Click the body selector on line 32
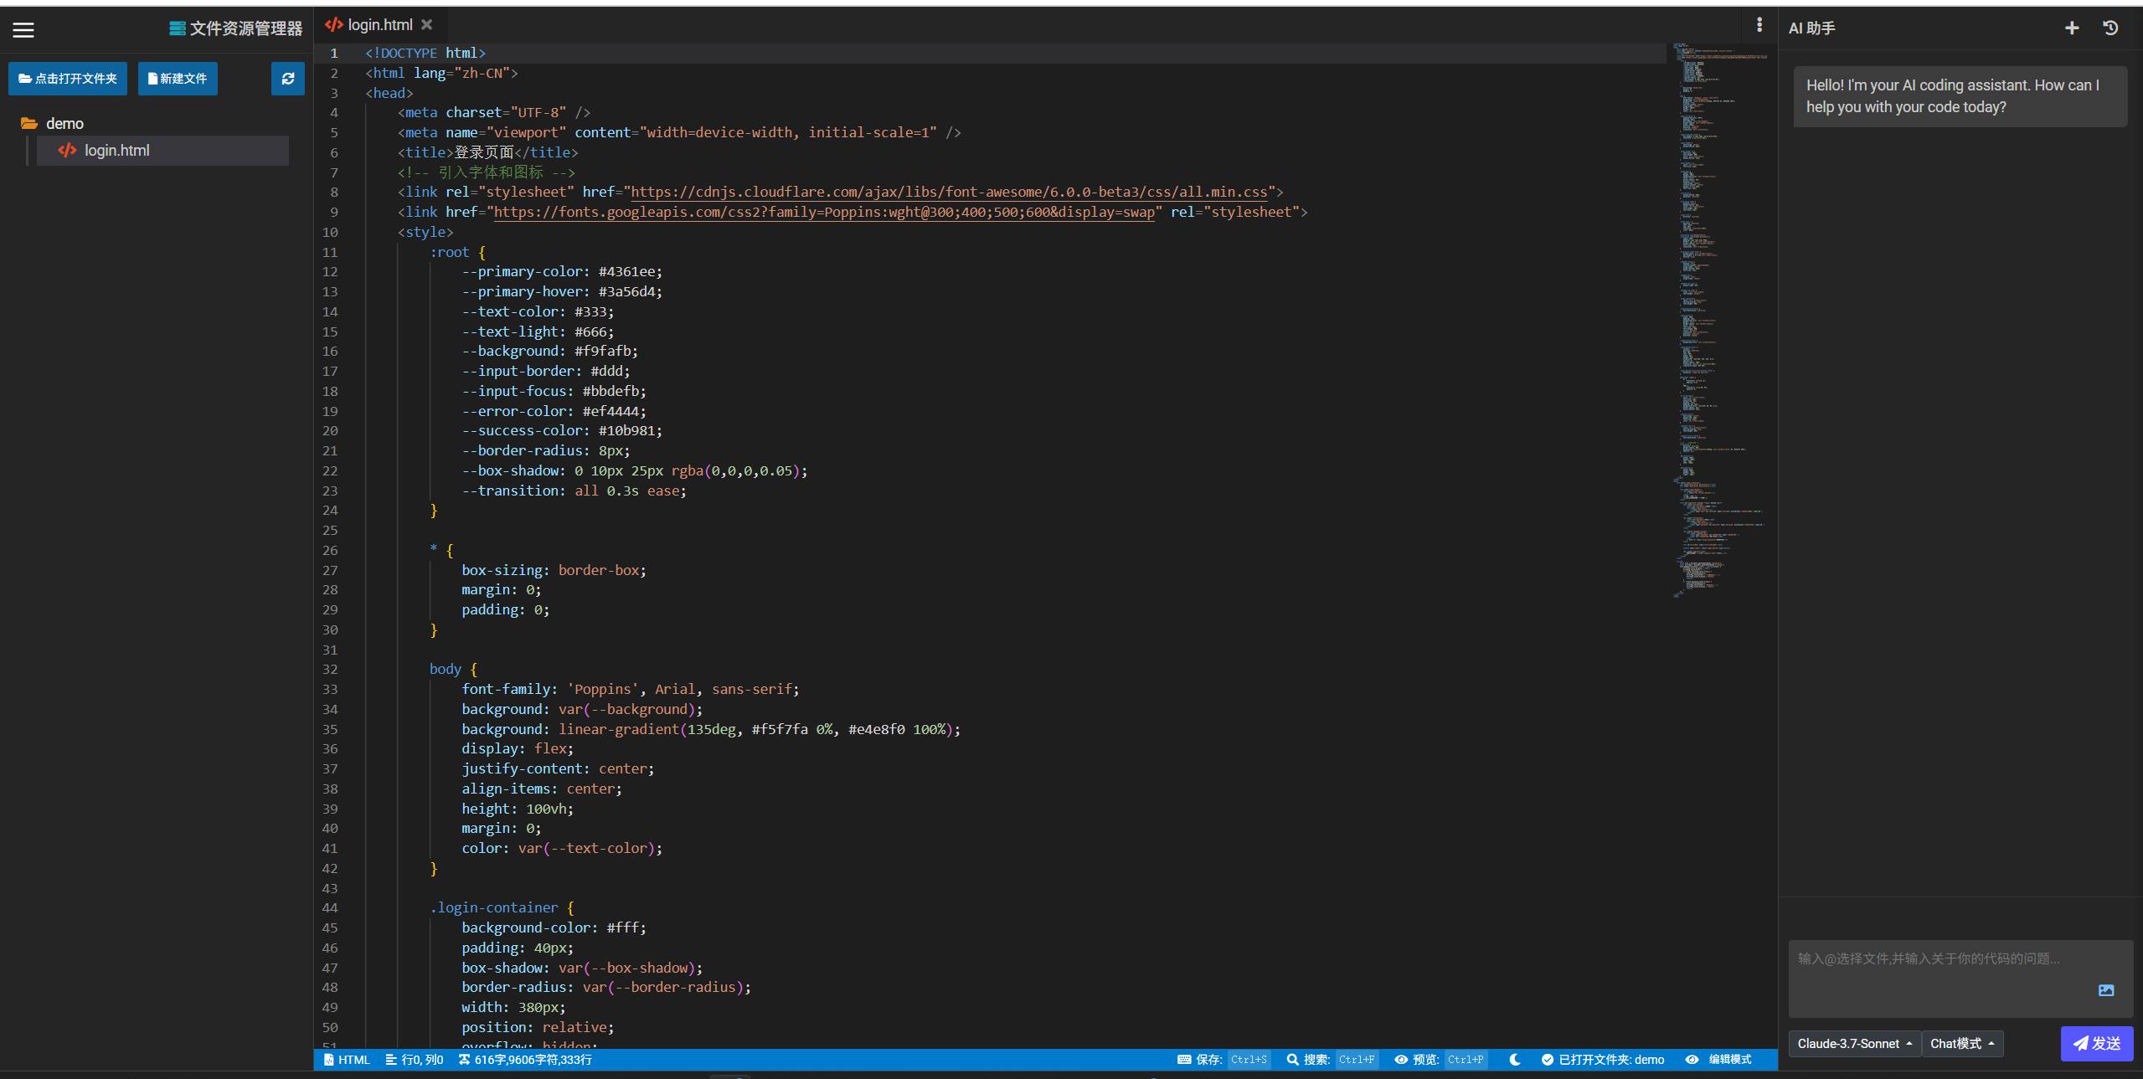2143x1079 pixels. pos(446,670)
